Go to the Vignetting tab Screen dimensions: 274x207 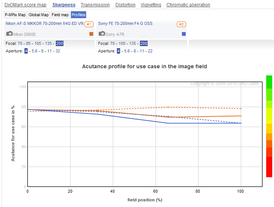(151, 5)
